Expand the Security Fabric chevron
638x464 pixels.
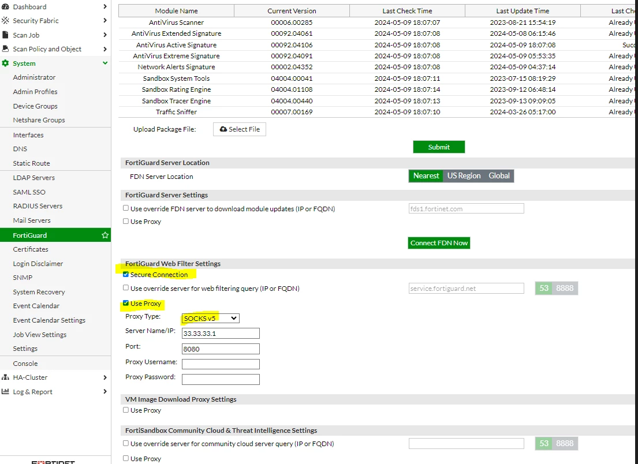pos(105,20)
